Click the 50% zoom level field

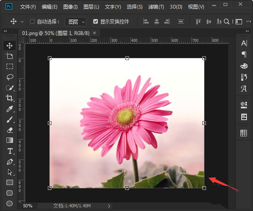(28, 206)
